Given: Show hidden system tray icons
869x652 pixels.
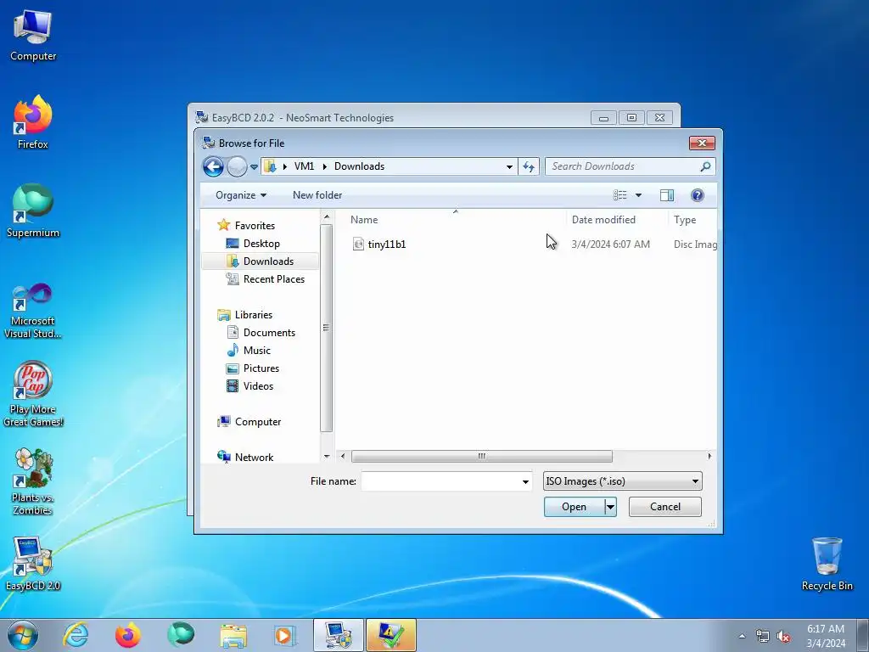Looking at the screenshot, I should (742, 636).
